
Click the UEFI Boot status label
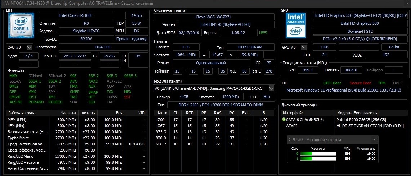tap(332, 83)
